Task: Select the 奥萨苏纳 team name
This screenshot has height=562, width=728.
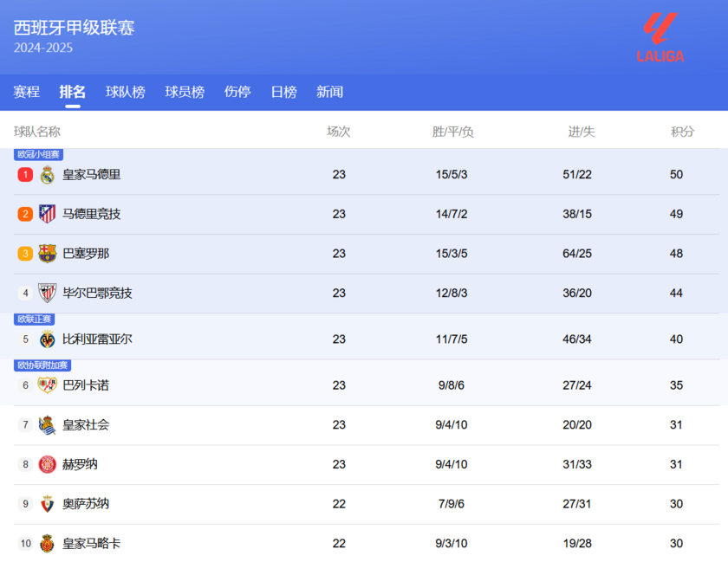Action: pos(87,503)
